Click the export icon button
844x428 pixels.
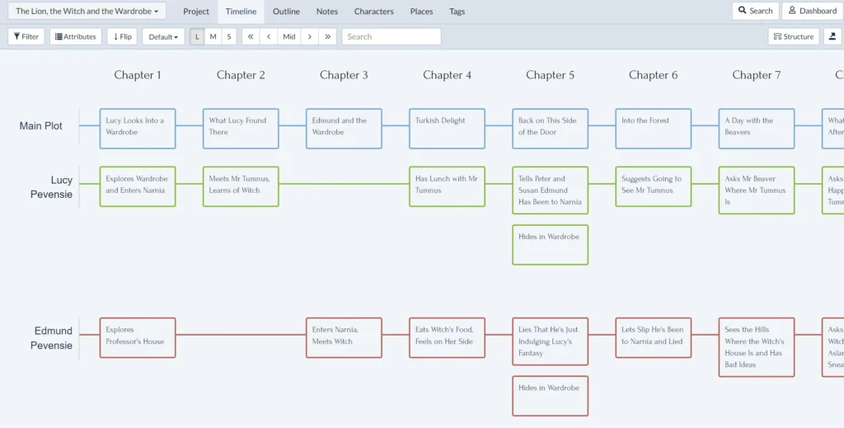(832, 36)
